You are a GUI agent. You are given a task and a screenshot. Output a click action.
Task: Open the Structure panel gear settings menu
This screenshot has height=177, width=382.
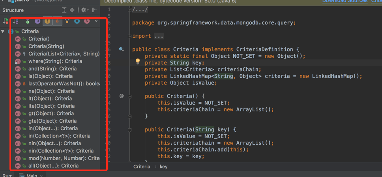85,10
